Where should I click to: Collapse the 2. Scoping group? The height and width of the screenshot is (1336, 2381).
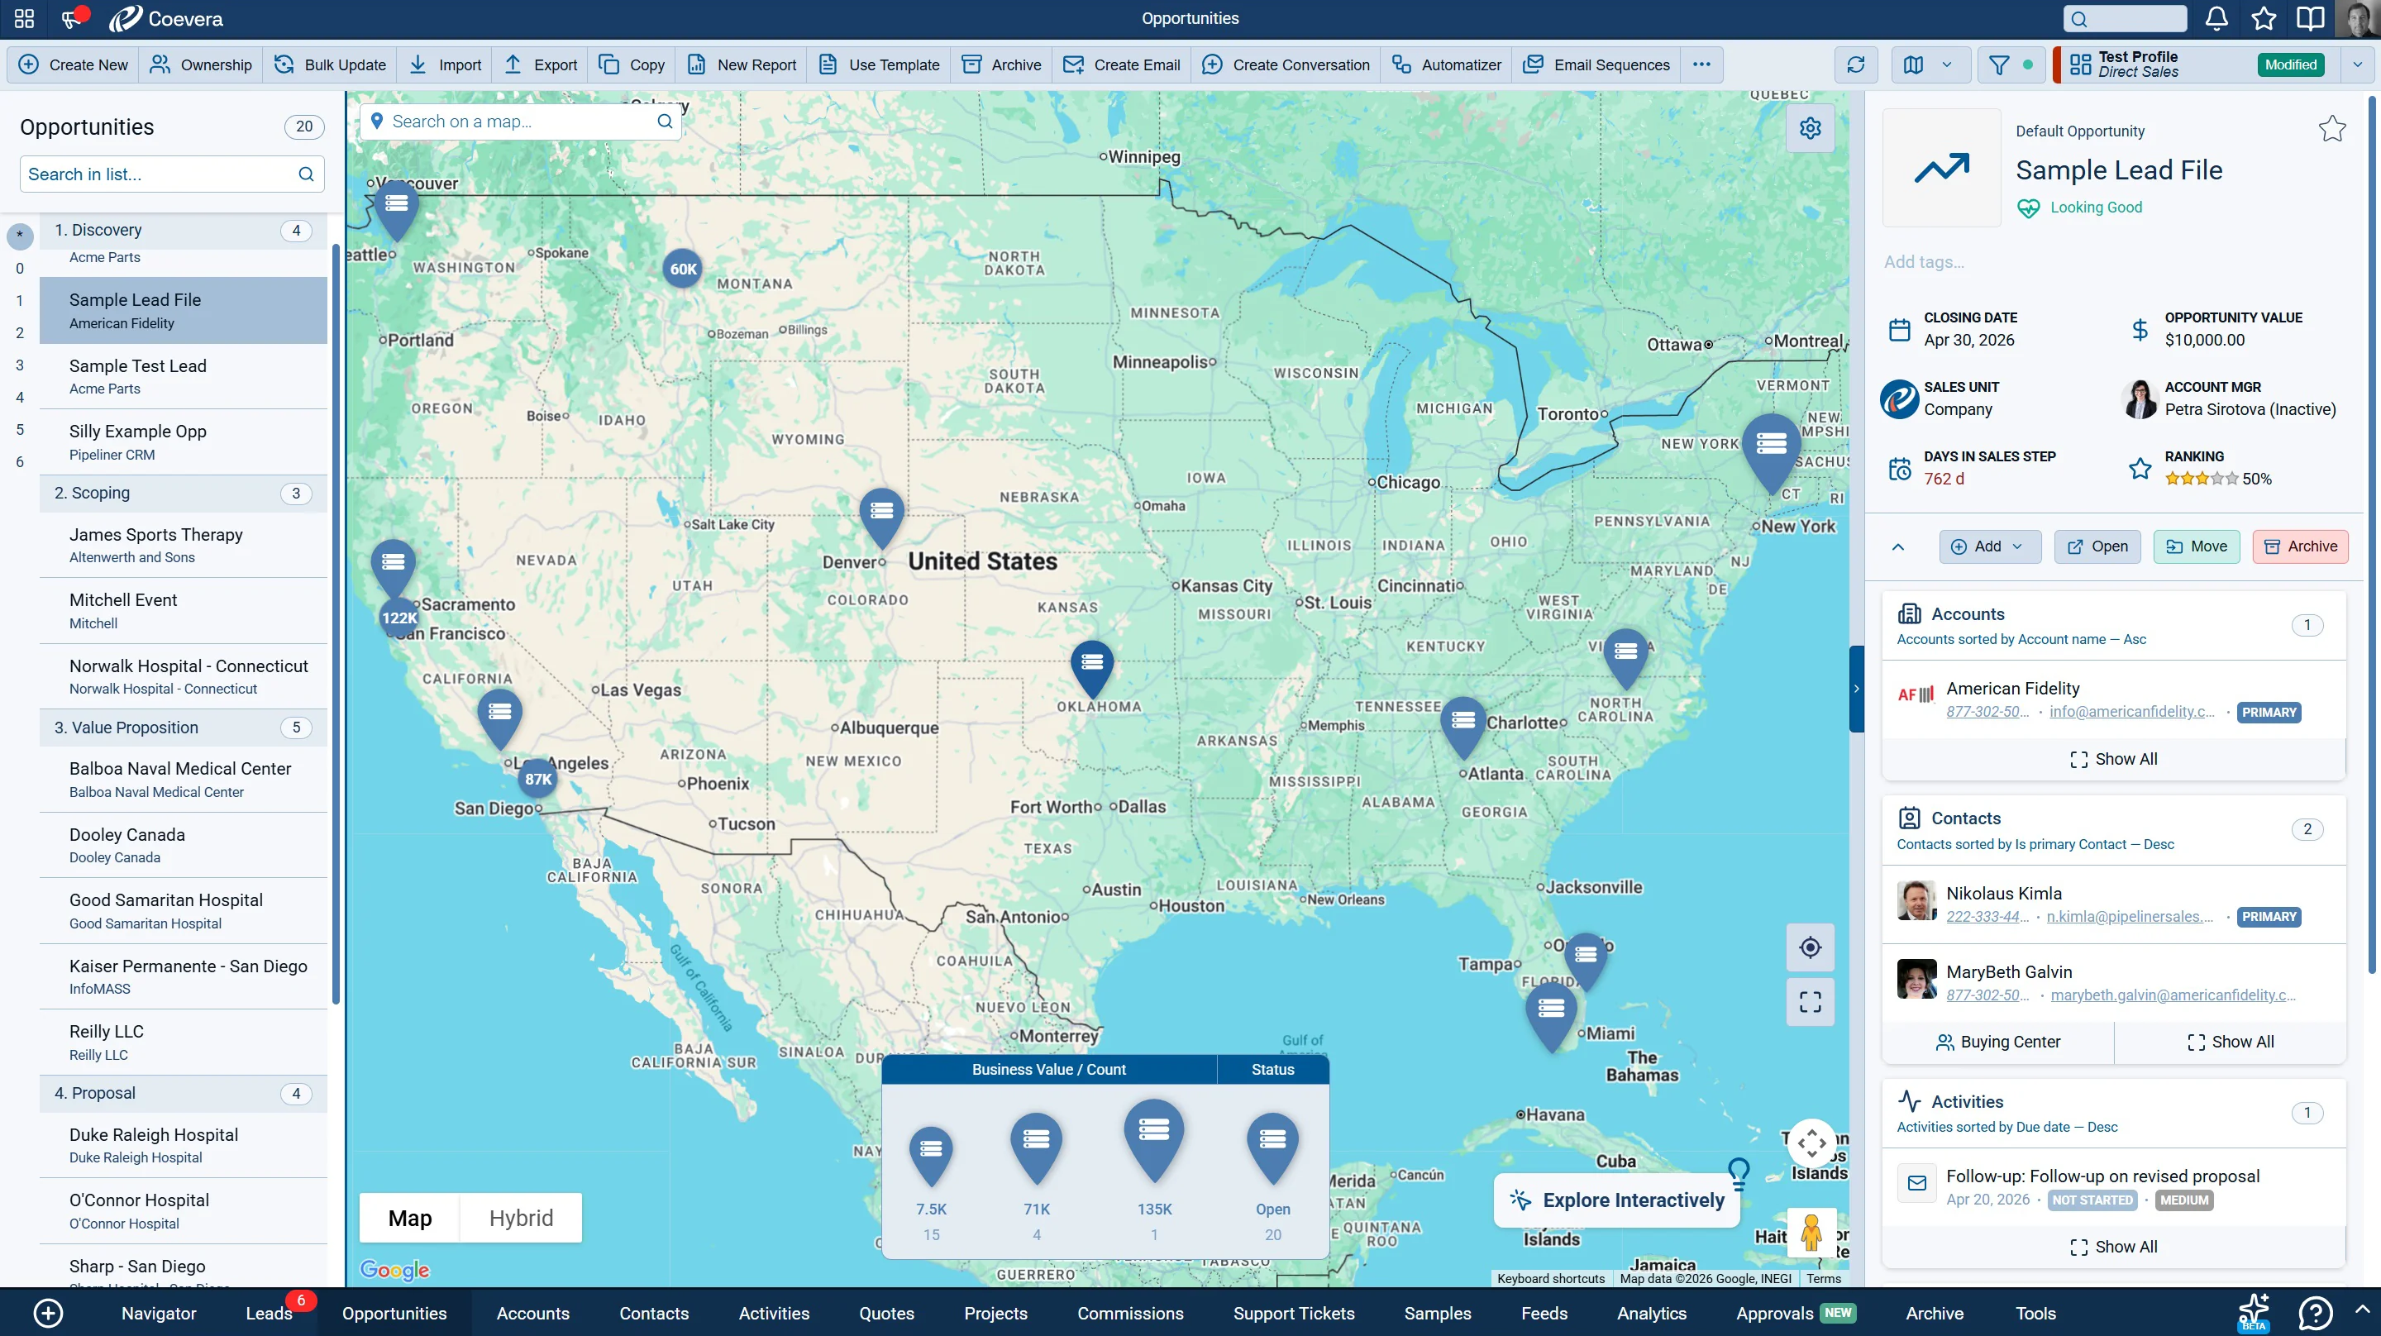coord(183,494)
